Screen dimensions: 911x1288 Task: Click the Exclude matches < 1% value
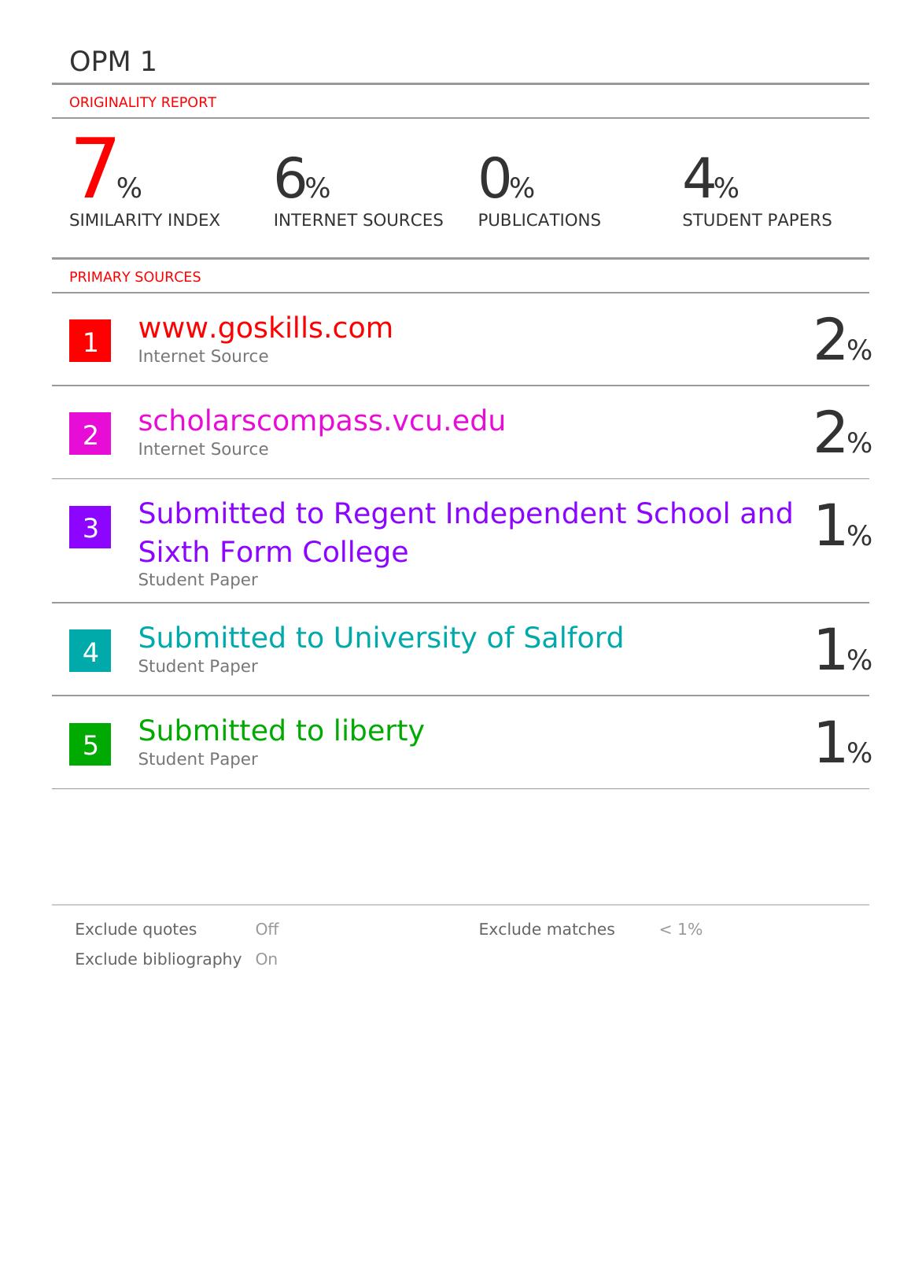click(x=680, y=929)
